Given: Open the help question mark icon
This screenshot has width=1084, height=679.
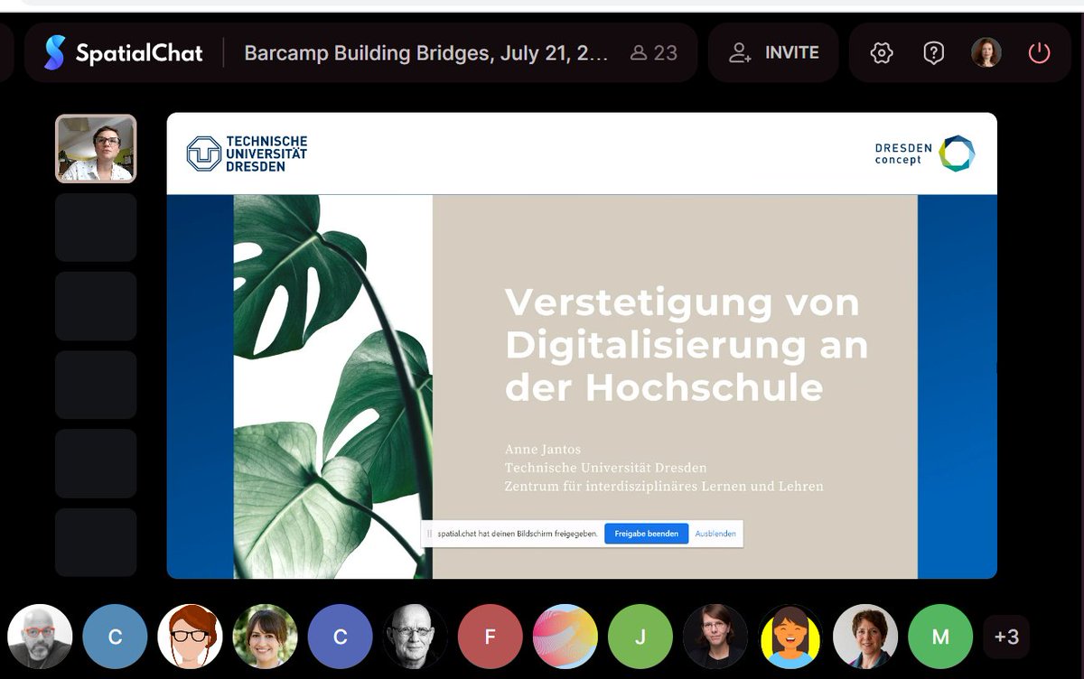Looking at the screenshot, I should coord(933,53).
